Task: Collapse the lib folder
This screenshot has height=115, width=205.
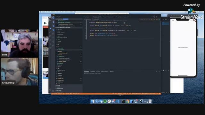Action: (x=58, y=46)
